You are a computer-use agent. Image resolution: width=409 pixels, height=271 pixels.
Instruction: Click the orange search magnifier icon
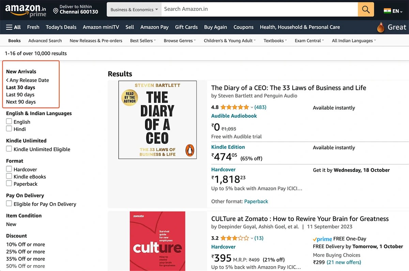pos(365,9)
